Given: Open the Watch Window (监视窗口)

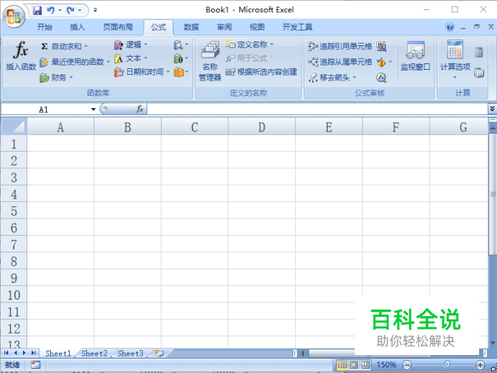Looking at the screenshot, I should 415,56.
